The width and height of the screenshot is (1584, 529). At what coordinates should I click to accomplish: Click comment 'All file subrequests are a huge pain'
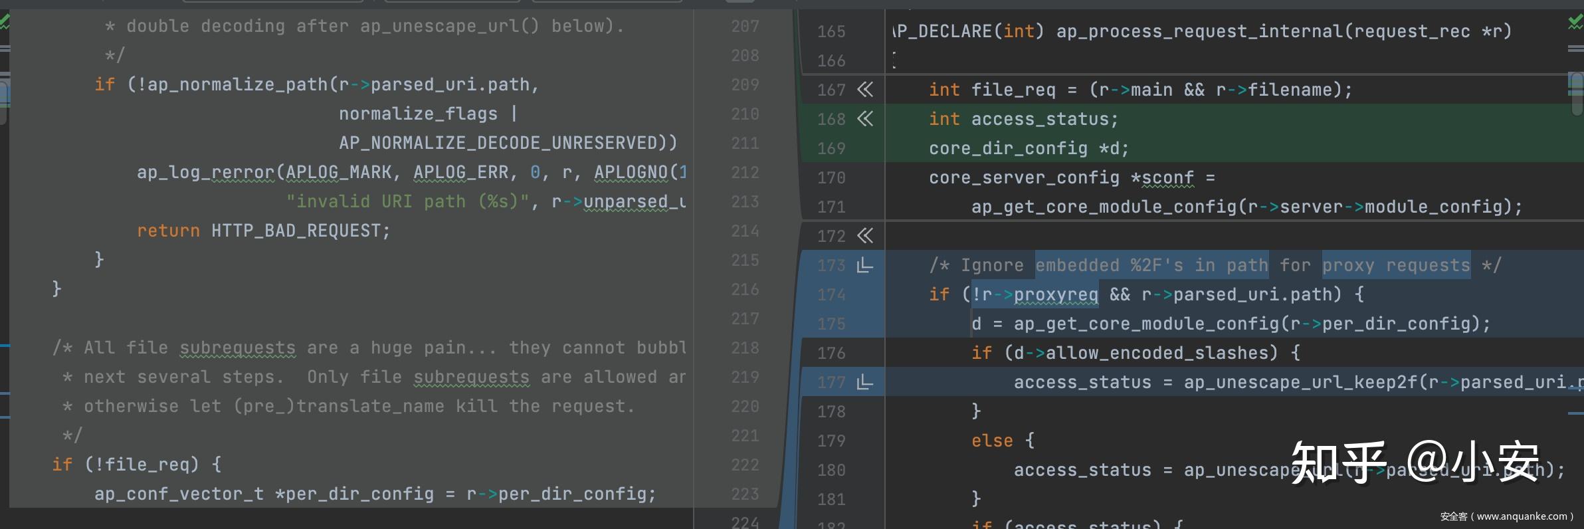[290, 348]
